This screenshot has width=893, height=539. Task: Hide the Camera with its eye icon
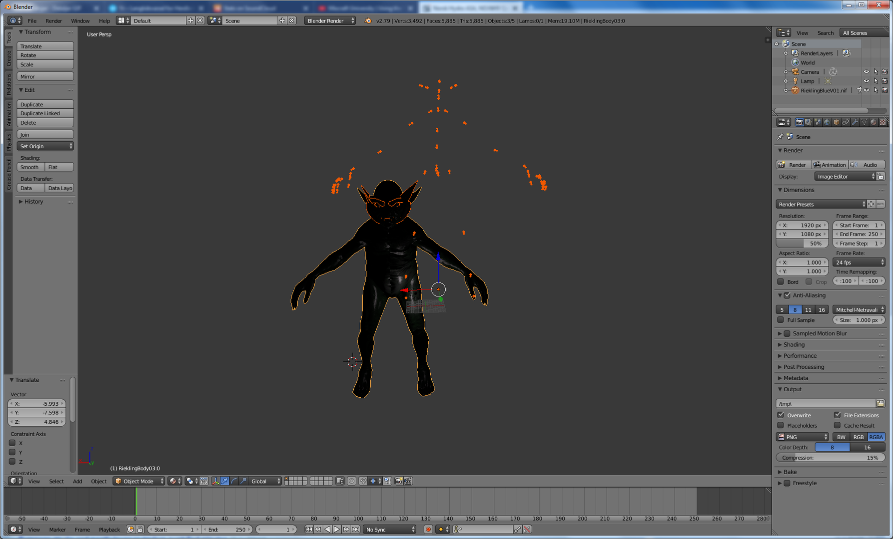[x=867, y=72]
